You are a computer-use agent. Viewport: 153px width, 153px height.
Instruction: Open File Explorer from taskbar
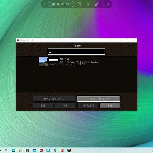[x=20, y=150]
